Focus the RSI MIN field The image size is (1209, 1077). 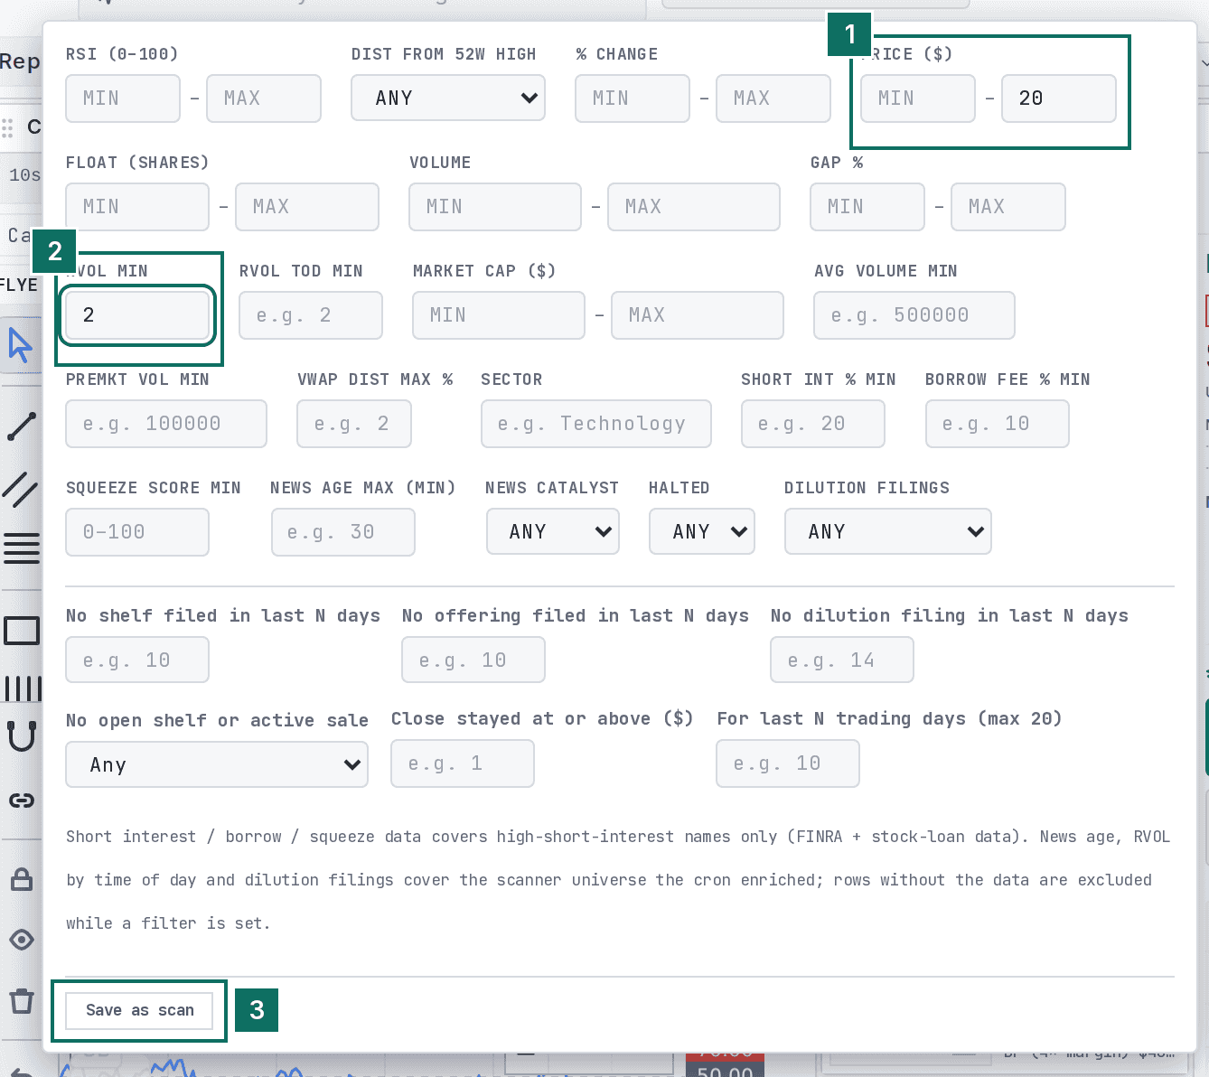click(x=123, y=98)
